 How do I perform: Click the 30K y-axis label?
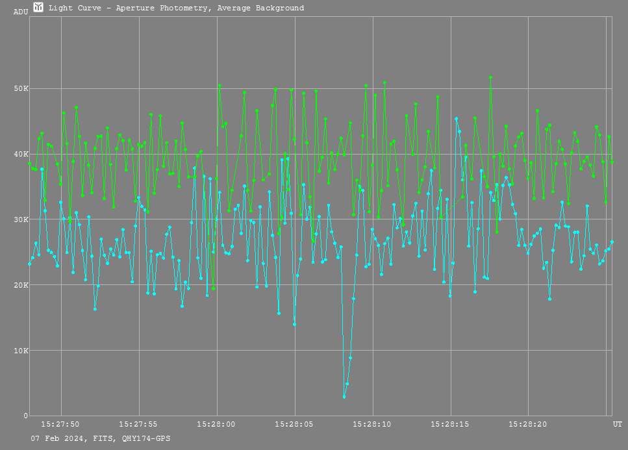[21, 219]
